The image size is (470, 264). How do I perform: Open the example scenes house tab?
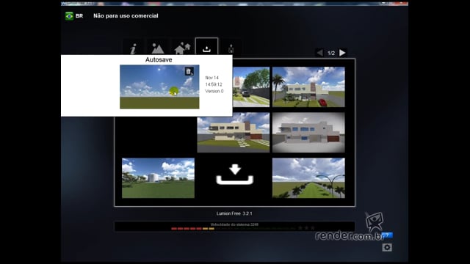click(x=182, y=48)
